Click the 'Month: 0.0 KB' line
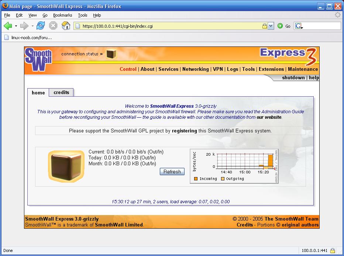This screenshot has height=256, width=344. 122,163
